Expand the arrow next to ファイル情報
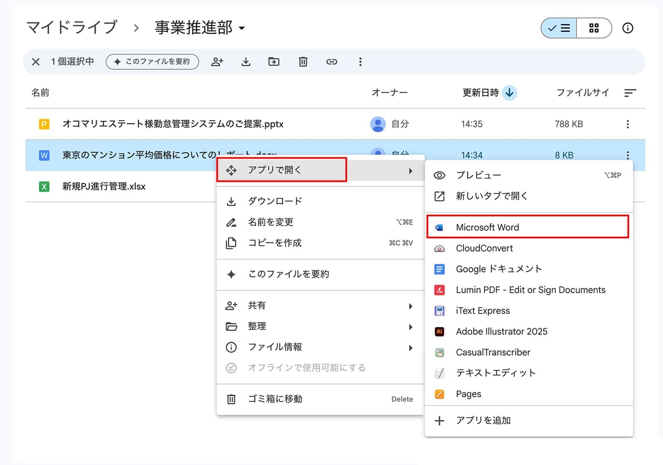Viewport: 663px width, 465px height. [x=411, y=348]
